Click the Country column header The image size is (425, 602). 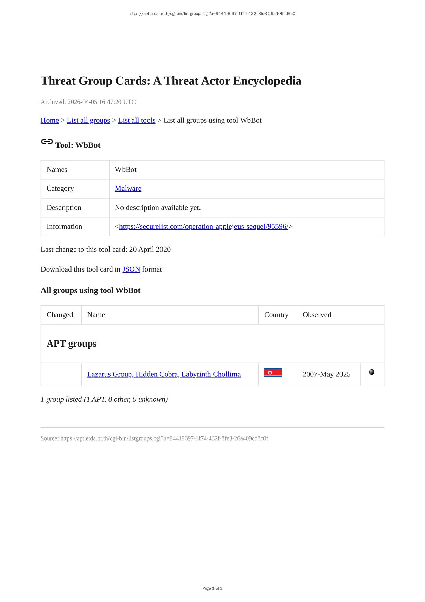click(276, 315)
